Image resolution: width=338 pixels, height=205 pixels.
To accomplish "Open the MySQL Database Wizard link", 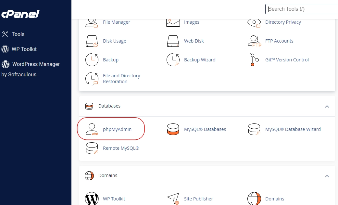I will (293, 129).
